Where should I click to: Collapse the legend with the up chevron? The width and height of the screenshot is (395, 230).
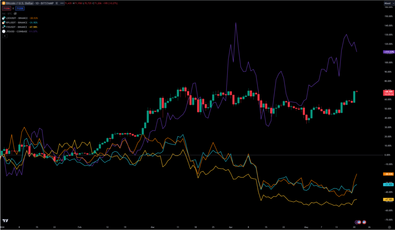(5, 36)
